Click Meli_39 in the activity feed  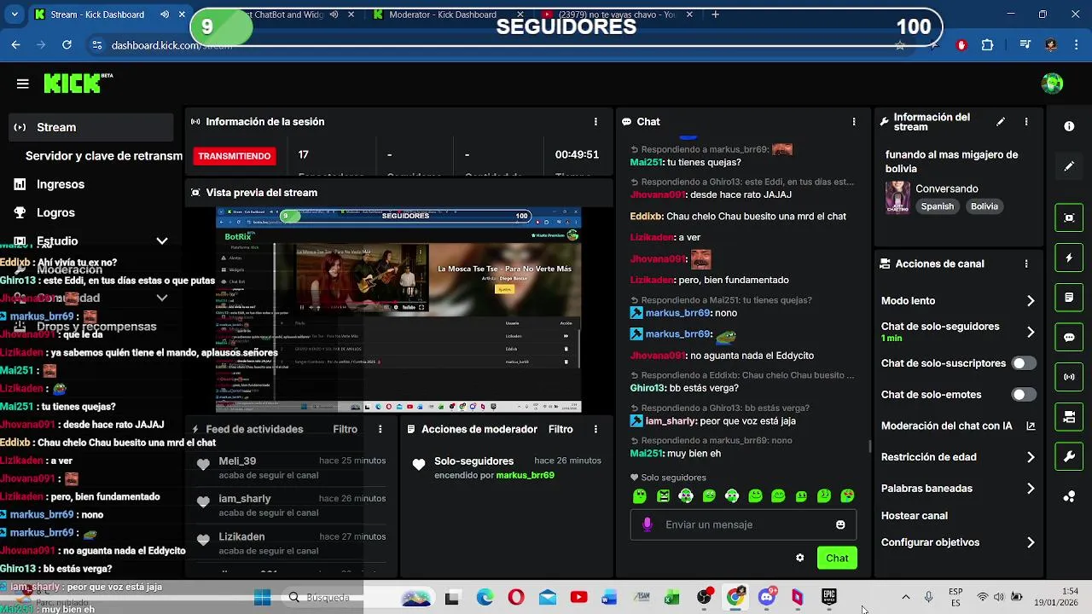click(x=237, y=460)
